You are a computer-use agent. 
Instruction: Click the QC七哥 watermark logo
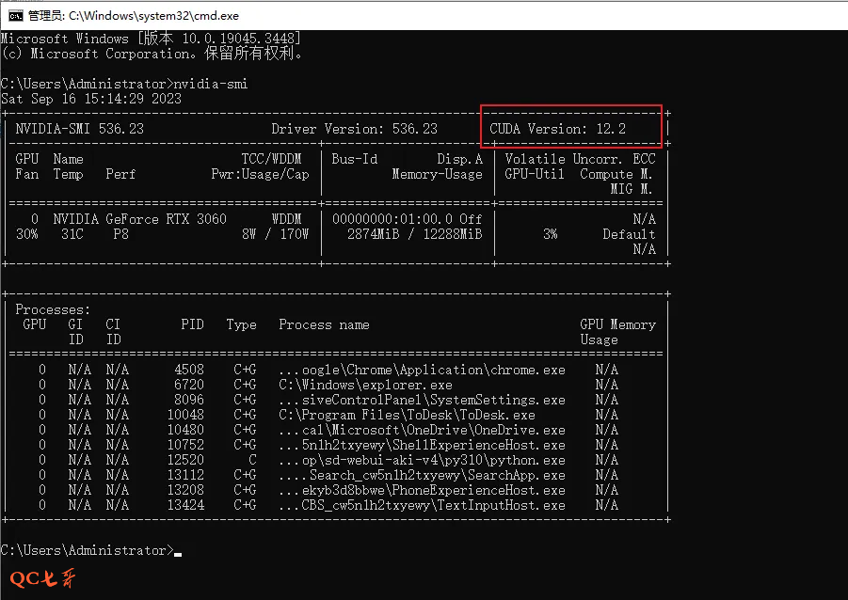point(41,577)
